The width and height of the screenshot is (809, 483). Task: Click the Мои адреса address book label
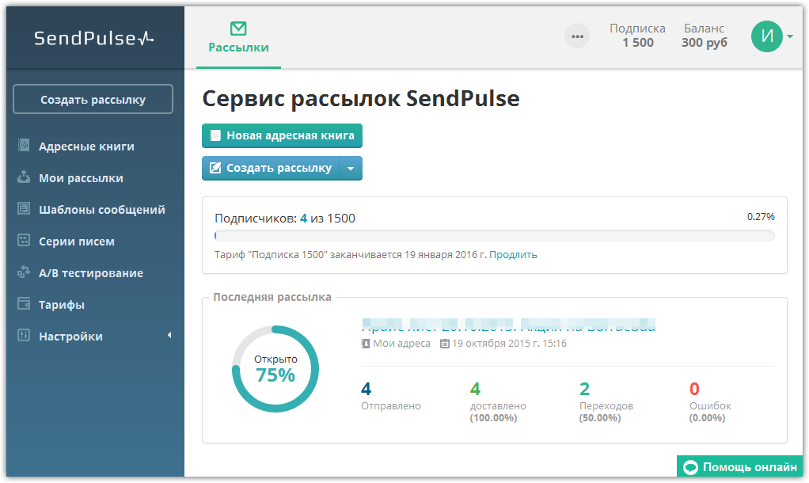click(x=401, y=344)
